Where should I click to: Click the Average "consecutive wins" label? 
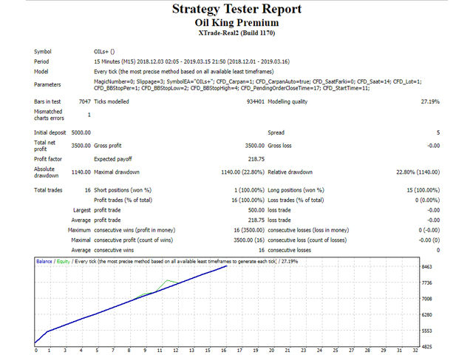pyautogui.click(x=114, y=250)
